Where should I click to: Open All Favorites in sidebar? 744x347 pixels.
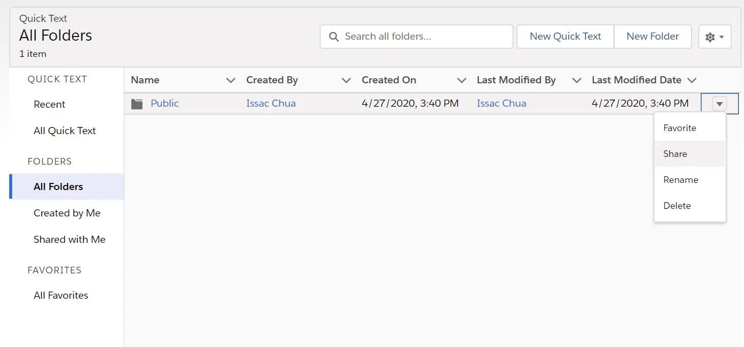61,295
